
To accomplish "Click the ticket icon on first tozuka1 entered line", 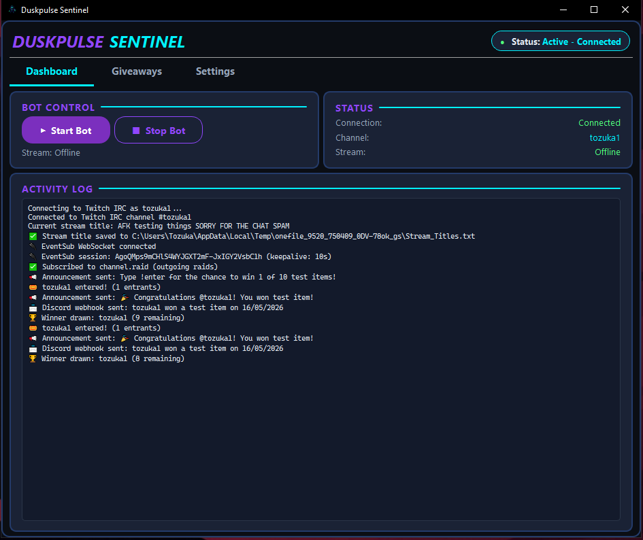I will coord(33,288).
